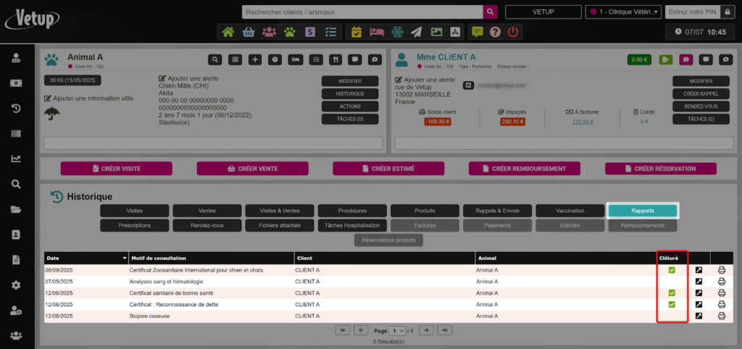Select the Prescriptions history tab
The image size is (742, 349).
point(134,225)
